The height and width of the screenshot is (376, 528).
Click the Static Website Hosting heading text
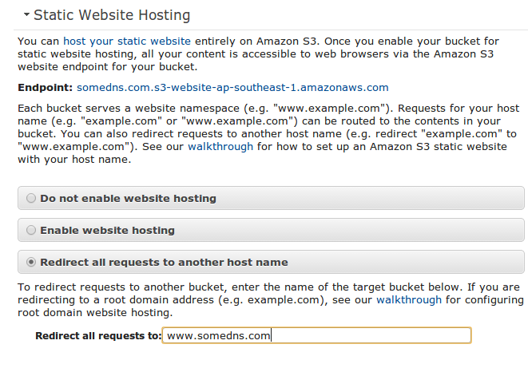click(112, 15)
